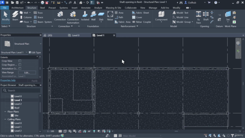Open the Select panel dropdown

(6, 26)
